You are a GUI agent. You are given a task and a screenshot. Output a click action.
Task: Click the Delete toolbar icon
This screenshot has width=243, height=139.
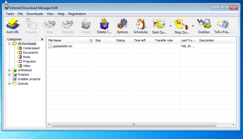(x=86, y=24)
